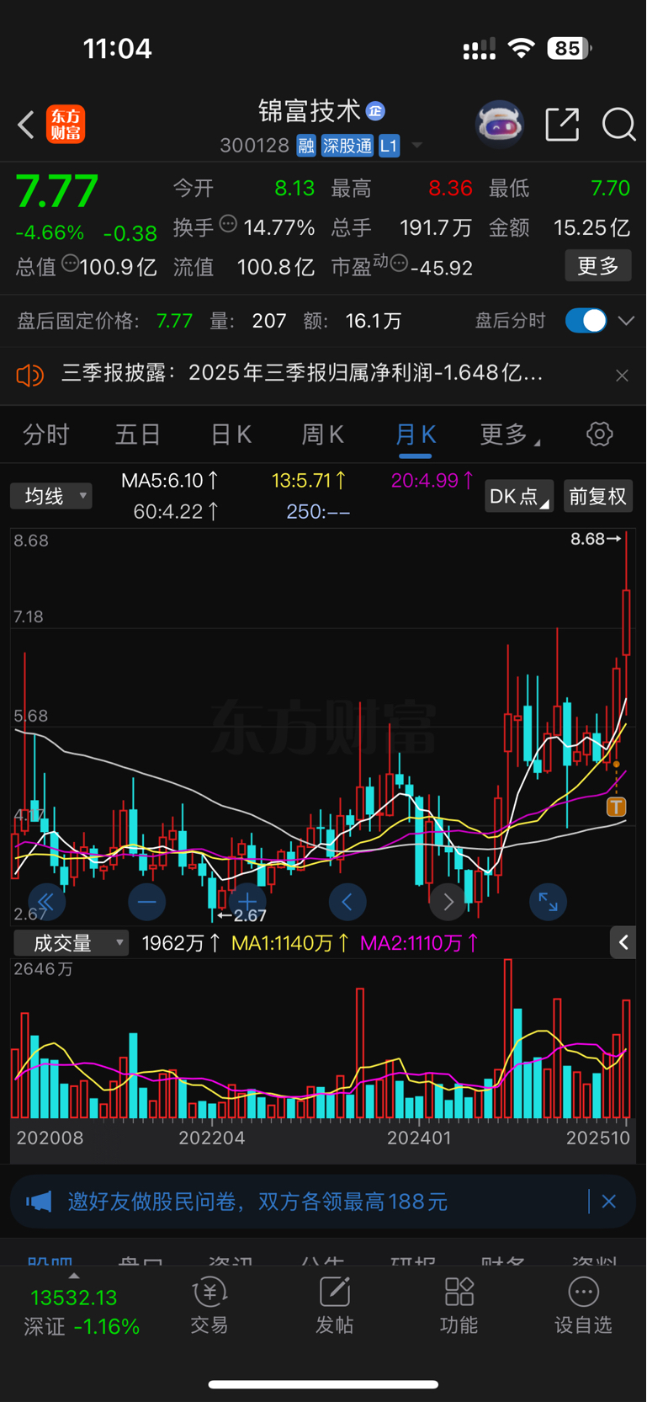Image resolution: width=647 pixels, height=1402 pixels.
Task: Tap the megaphone promo icon
Action: point(39,1202)
